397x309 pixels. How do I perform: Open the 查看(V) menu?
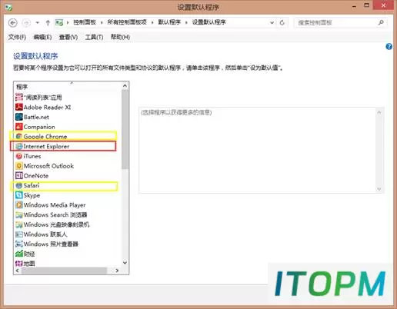click(x=68, y=37)
